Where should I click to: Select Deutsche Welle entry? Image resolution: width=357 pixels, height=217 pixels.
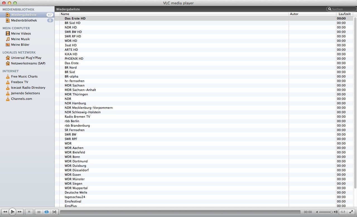click(x=204, y=192)
